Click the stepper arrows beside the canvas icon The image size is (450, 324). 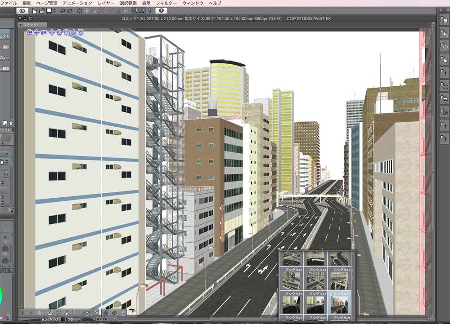pyautogui.click(x=54, y=12)
